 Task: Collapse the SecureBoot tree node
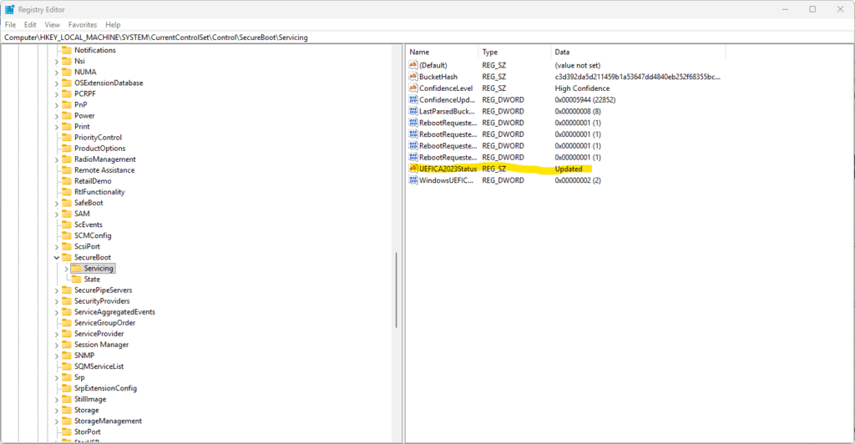point(57,258)
